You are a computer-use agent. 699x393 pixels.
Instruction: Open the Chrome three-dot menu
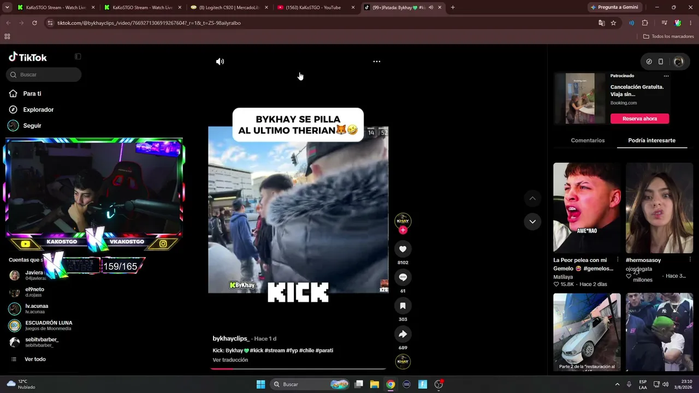tap(691, 23)
